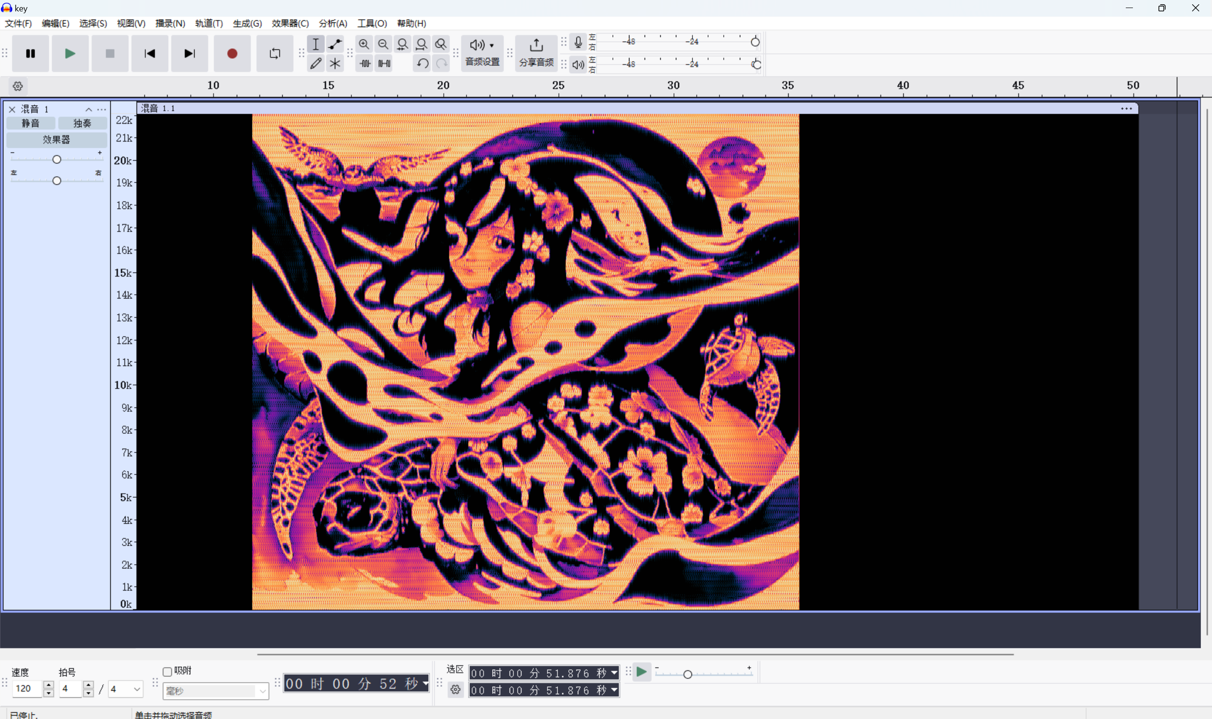Viewport: 1212px width, 719px height.
Task: Start playback with the green Play button
Action: pos(70,54)
